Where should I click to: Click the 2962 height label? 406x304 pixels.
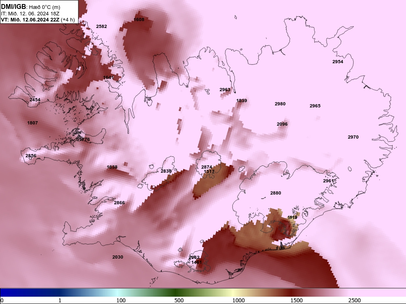(194, 257)
